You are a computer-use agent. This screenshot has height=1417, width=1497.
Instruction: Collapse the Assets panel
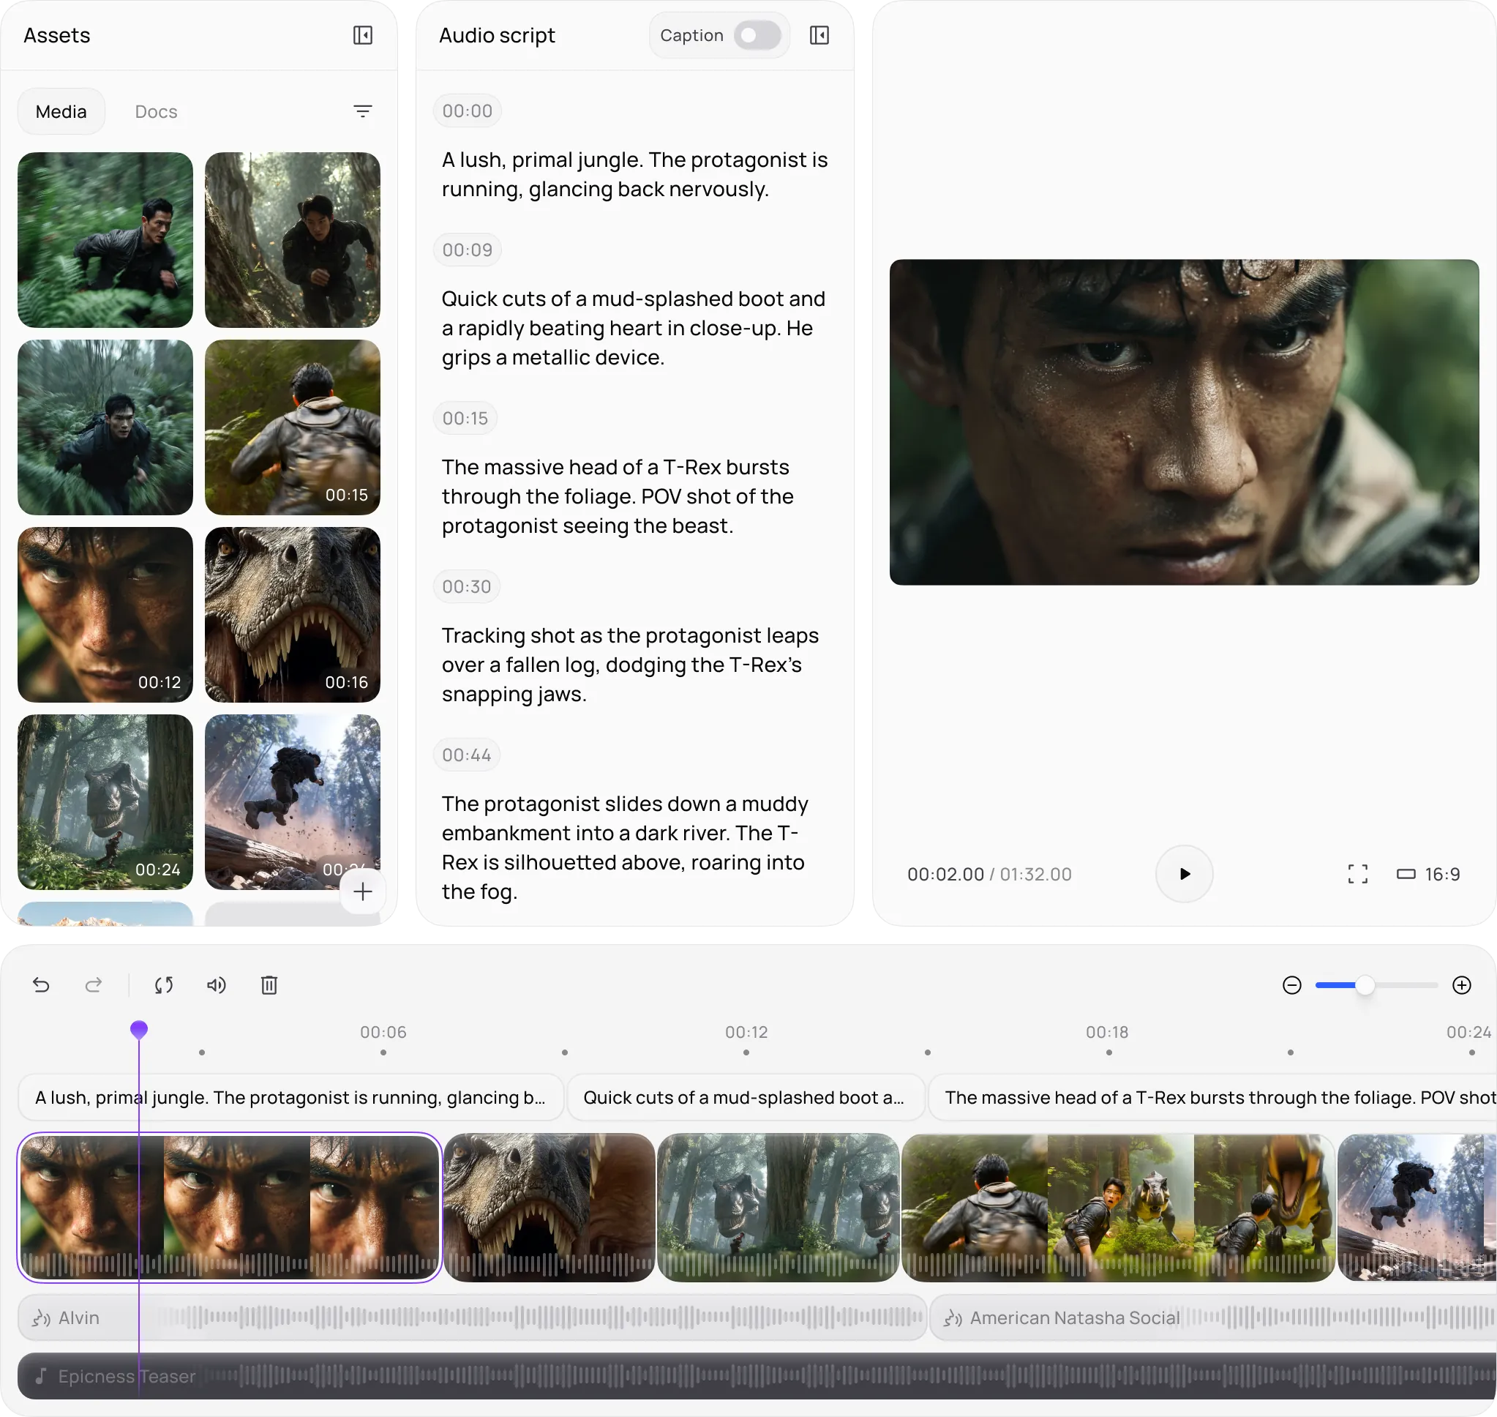coord(362,36)
